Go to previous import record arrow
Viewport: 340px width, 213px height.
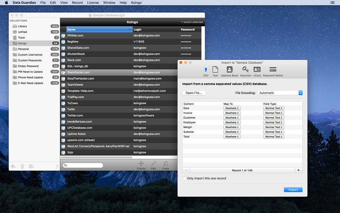tap(186, 170)
